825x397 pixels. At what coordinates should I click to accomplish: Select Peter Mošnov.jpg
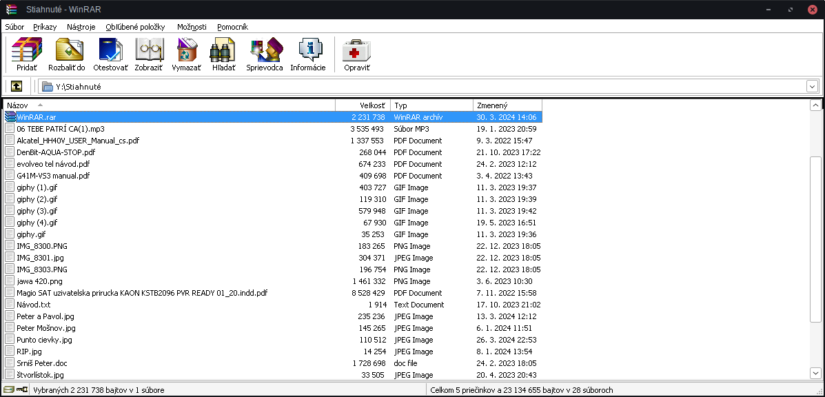point(46,328)
